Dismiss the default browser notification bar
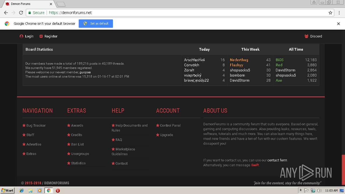The width and height of the screenshot is (345, 194). click(x=339, y=24)
